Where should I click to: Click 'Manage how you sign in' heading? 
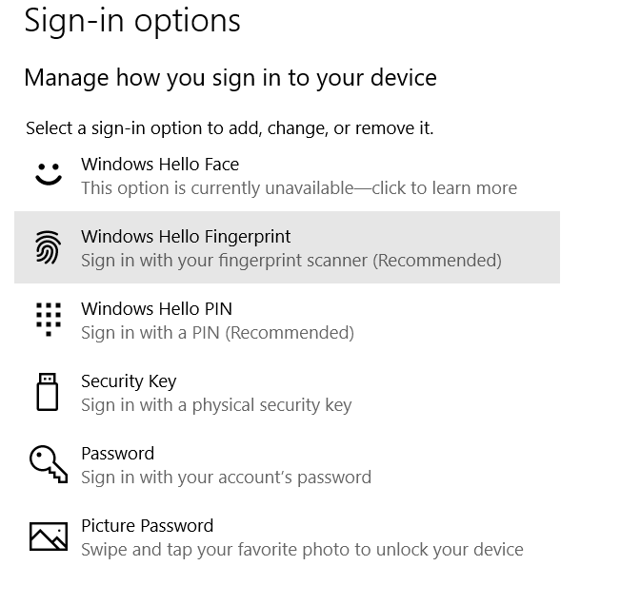point(230,78)
